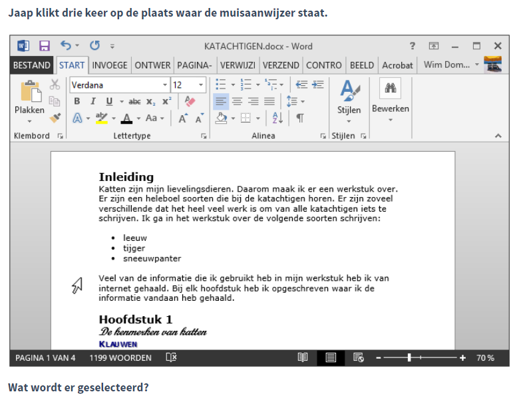
Task: Click the Plakken paste icon
Action: point(30,95)
